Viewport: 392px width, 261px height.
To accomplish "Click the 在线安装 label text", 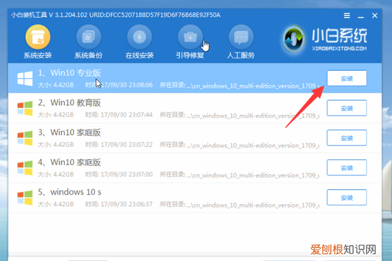I will pos(140,56).
